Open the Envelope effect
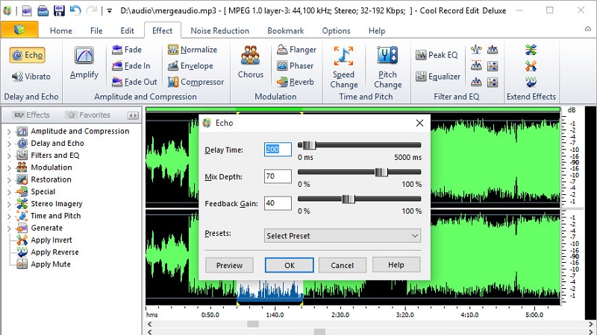Viewport: 597px width, 335px height. pyautogui.click(x=190, y=66)
